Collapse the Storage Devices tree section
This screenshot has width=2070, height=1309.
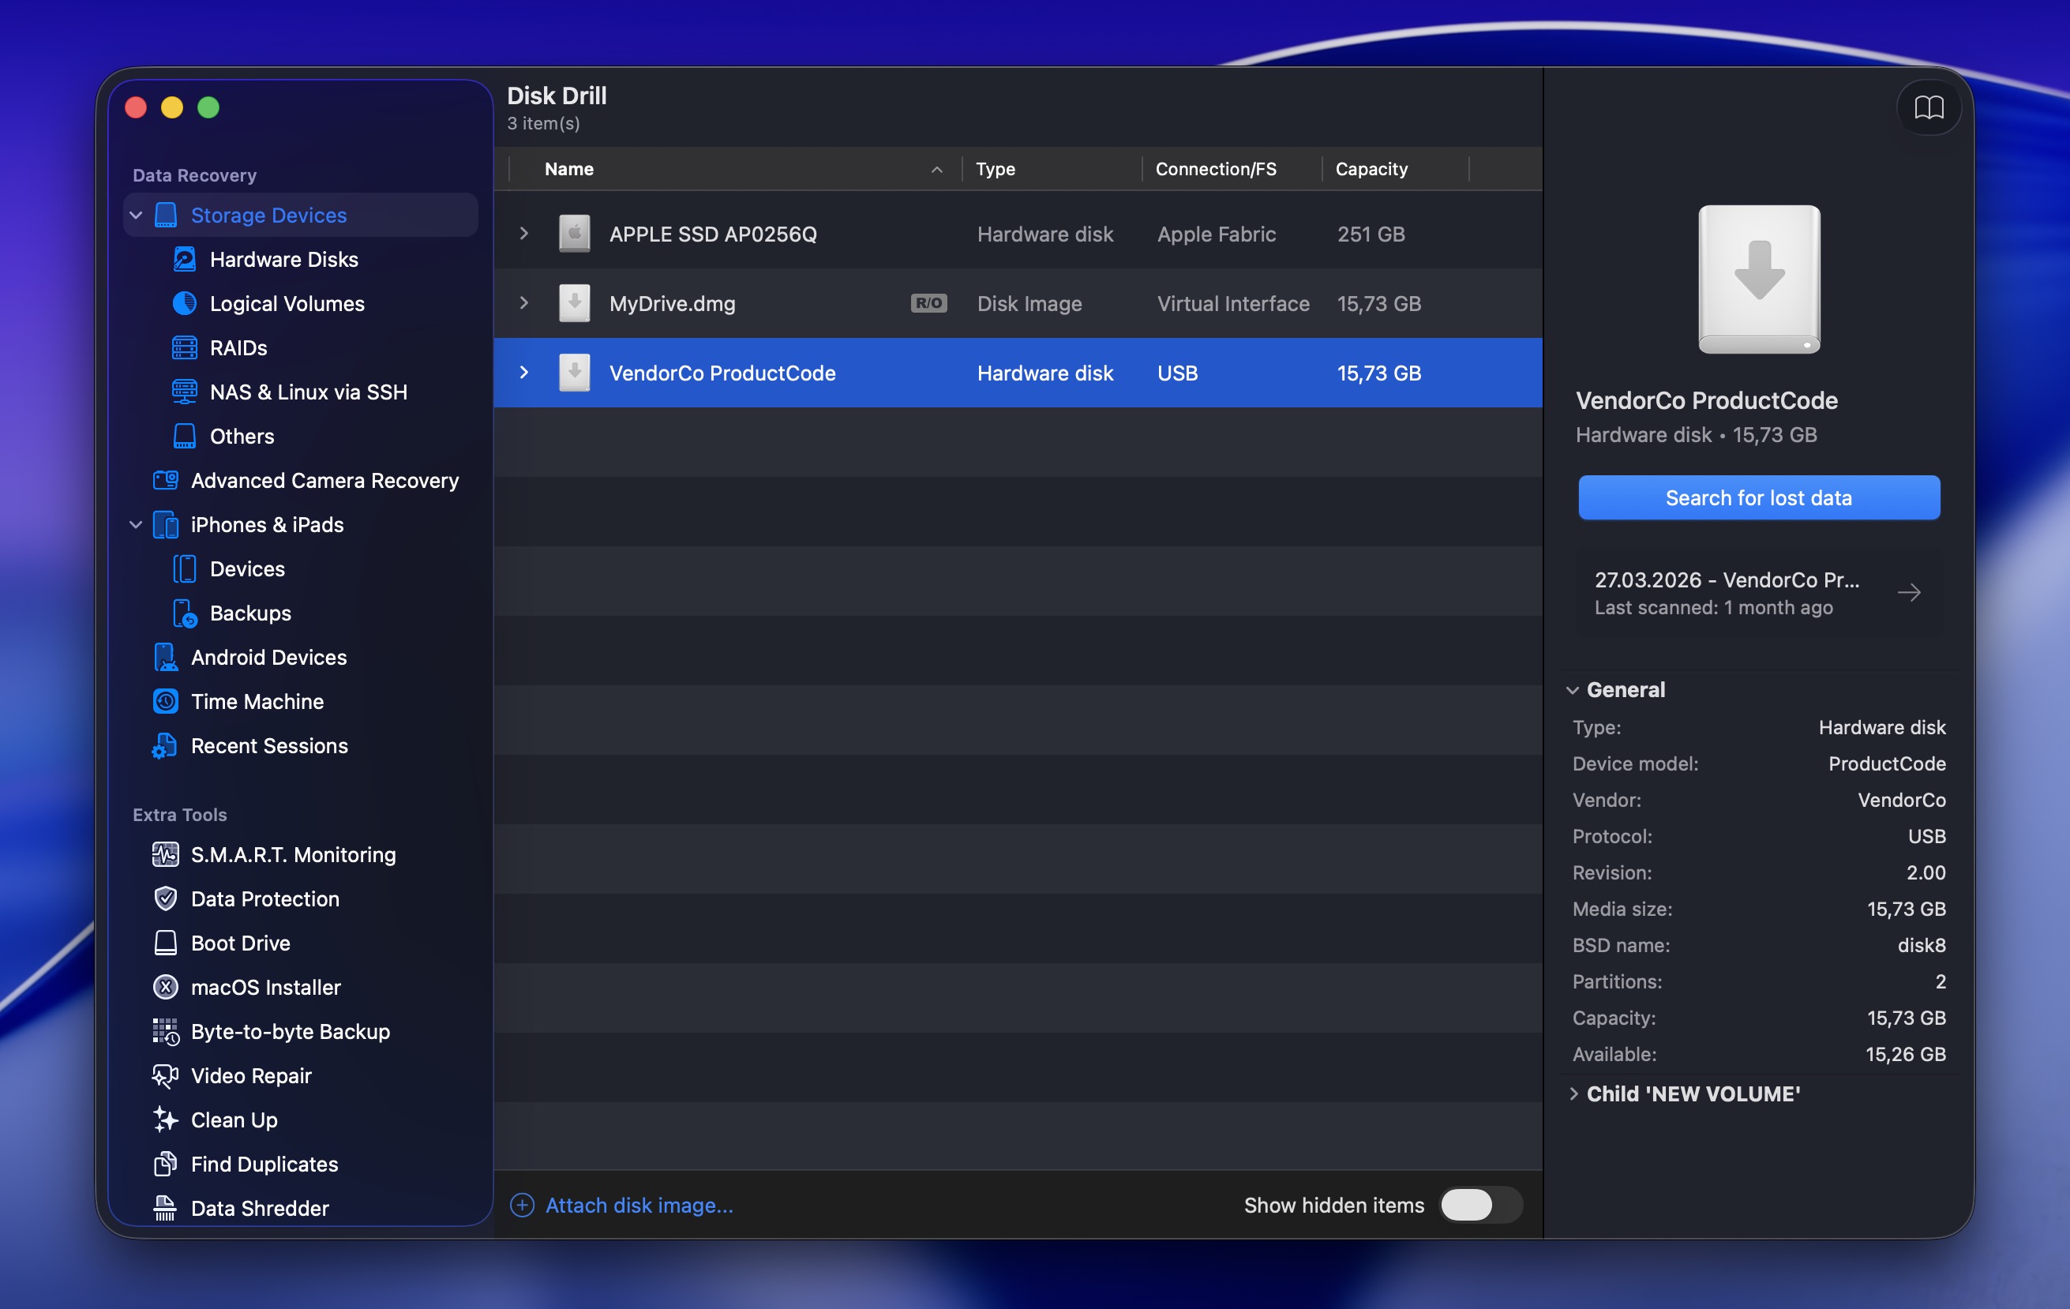tap(136, 215)
